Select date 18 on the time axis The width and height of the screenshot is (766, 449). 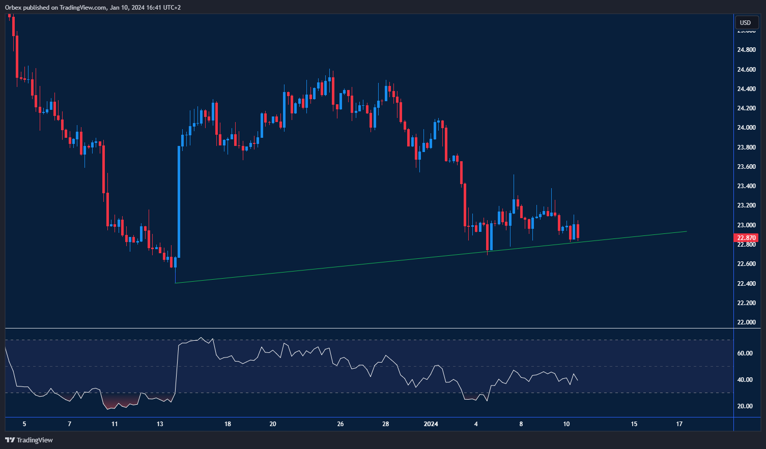tap(228, 424)
